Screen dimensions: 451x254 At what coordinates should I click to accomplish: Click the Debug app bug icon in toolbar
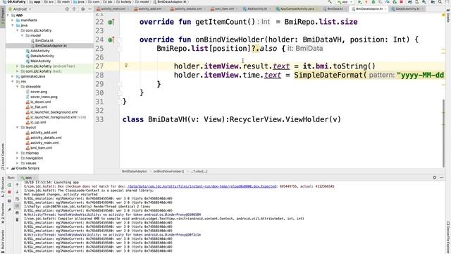pos(373,2)
